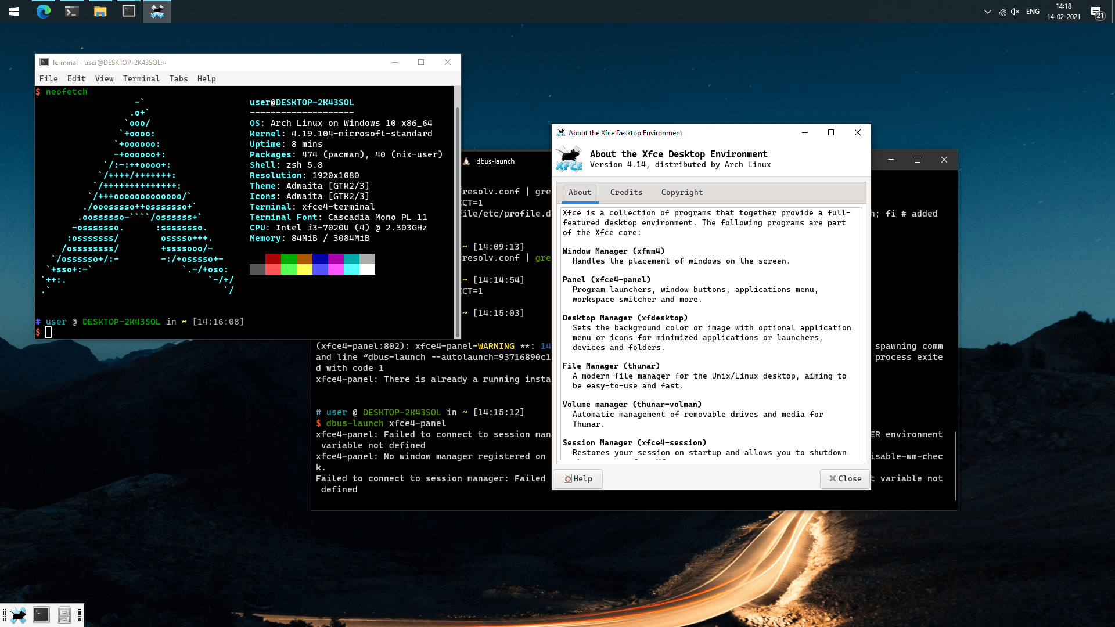Image resolution: width=1115 pixels, height=627 pixels.
Task: Click the red color block in neofetch output
Action: [x=273, y=259]
